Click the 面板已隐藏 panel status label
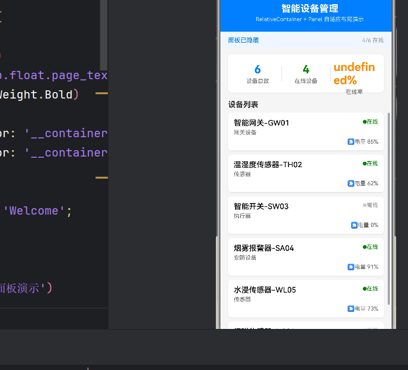408x370 pixels. tap(243, 40)
